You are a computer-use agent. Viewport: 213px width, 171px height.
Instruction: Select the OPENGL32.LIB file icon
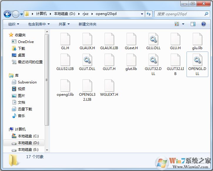(x=87, y=85)
